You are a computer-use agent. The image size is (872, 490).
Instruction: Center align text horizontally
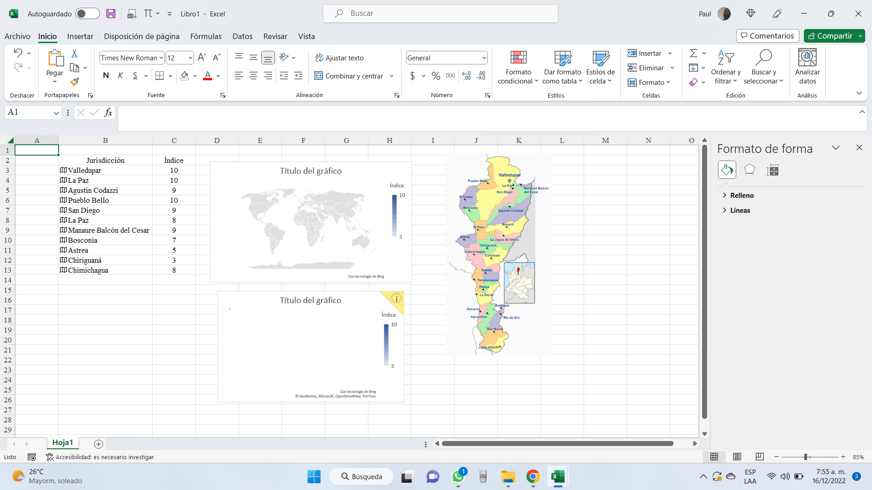pyautogui.click(x=253, y=76)
